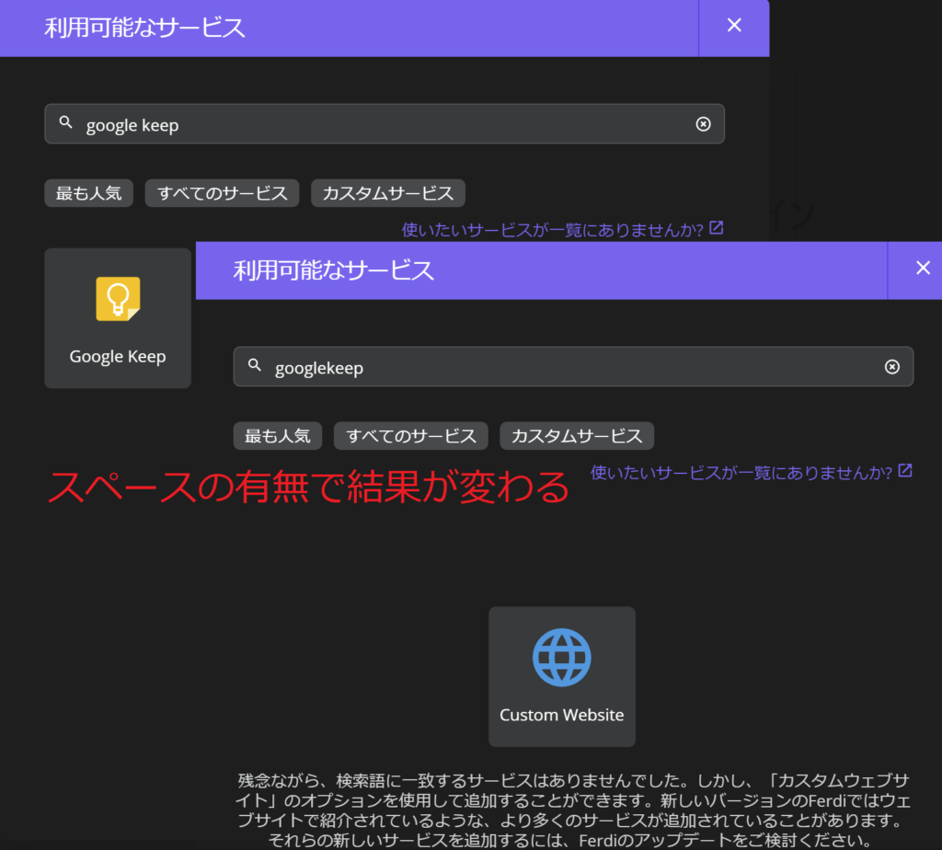Select the Google Keep service tile
This screenshot has height=850, width=942.
tap(118, 317)
